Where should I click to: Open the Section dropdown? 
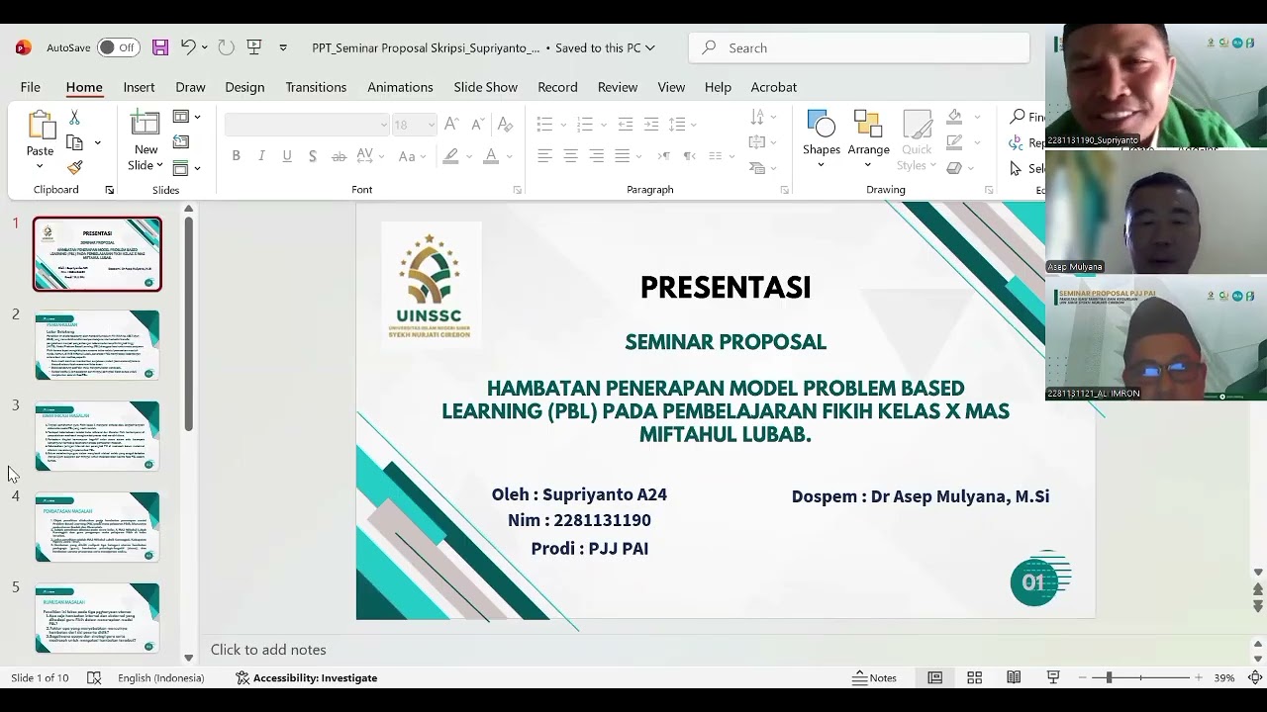point(186,168)
